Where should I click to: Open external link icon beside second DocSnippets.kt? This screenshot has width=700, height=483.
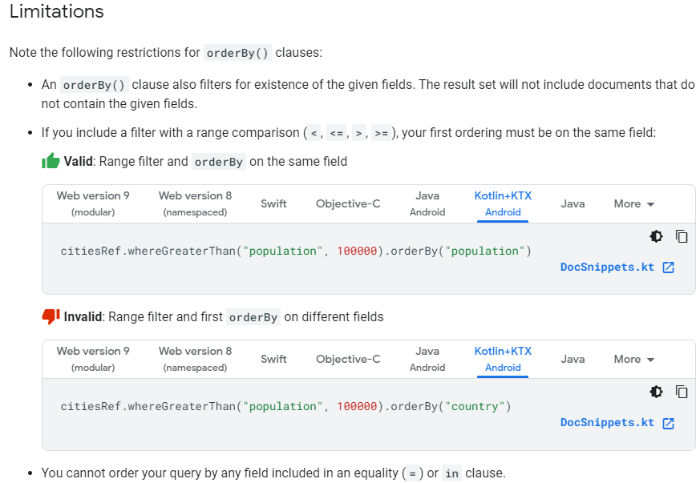click(x=669, y=423)
